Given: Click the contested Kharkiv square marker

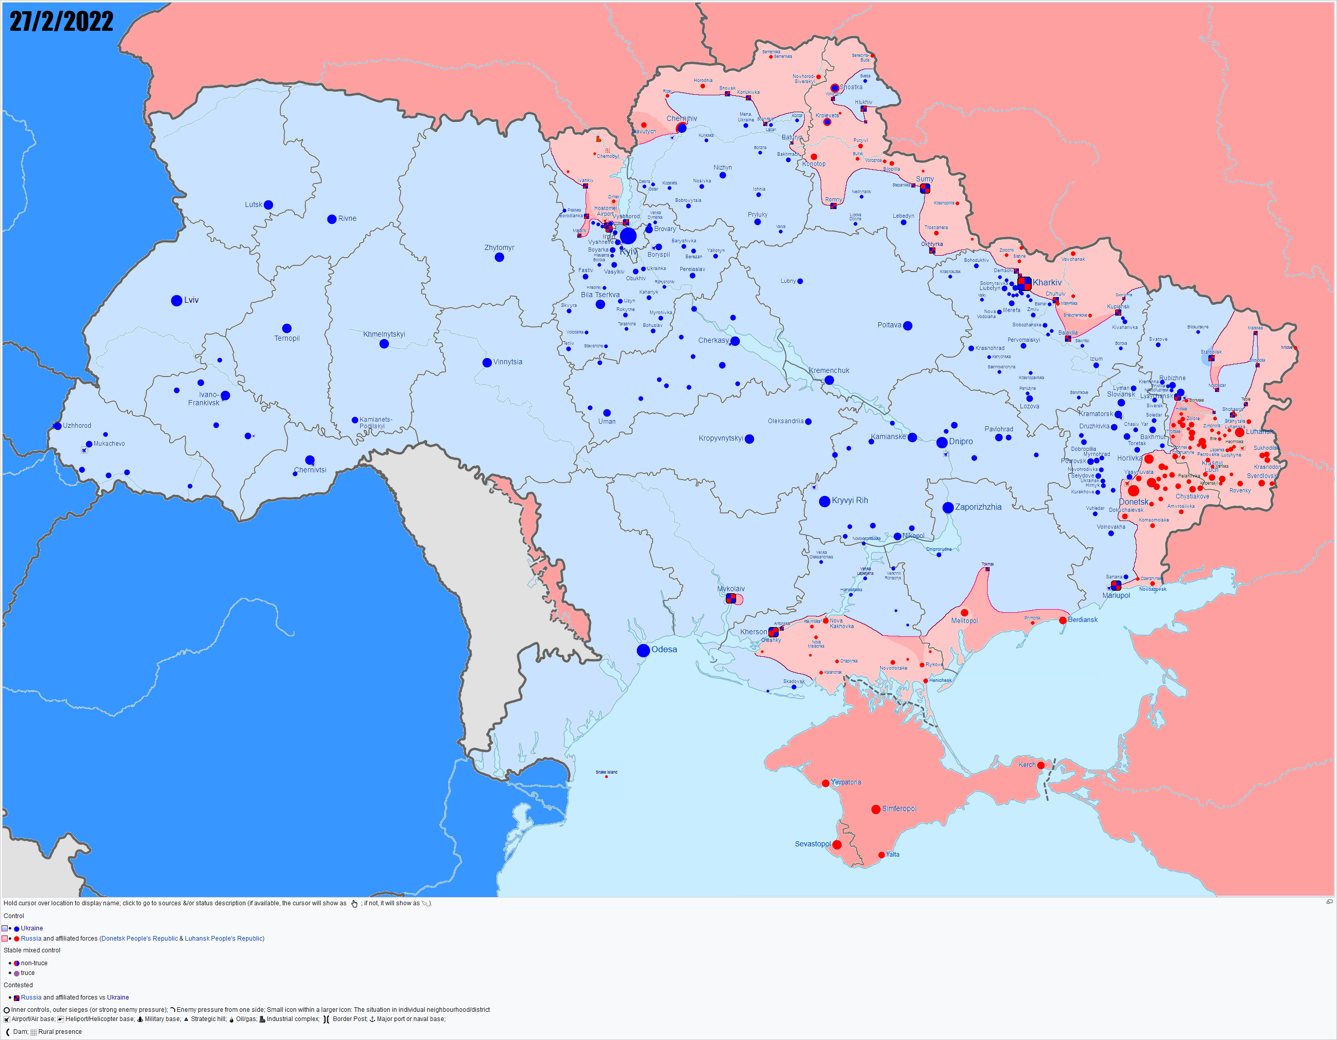Looking at the screenshot, I should coord(1024,283).
